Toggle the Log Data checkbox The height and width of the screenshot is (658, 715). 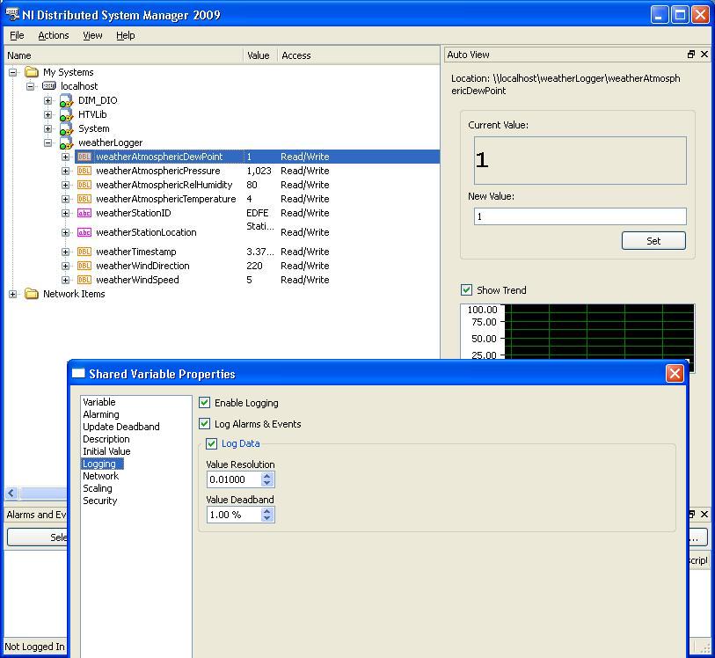pos(211,443)
